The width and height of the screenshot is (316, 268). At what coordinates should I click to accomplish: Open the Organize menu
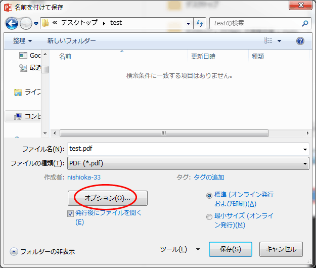(x=23, y=41)
